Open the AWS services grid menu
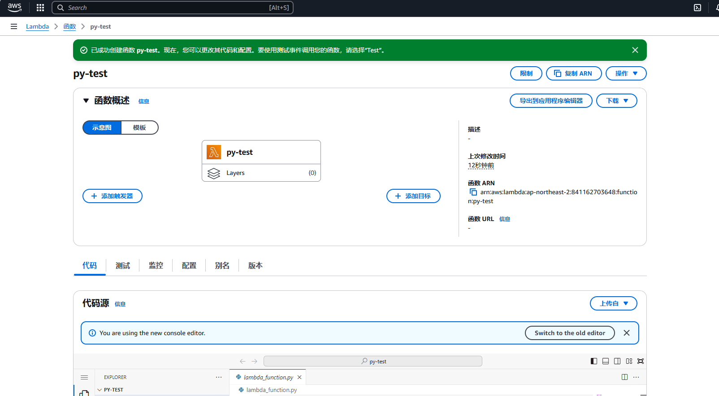 40,8
